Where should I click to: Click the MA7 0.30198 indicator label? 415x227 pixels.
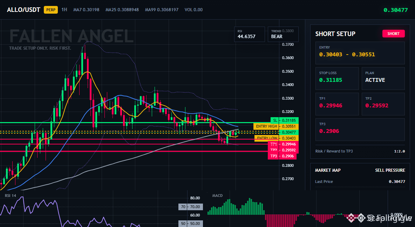pos(86,9)
